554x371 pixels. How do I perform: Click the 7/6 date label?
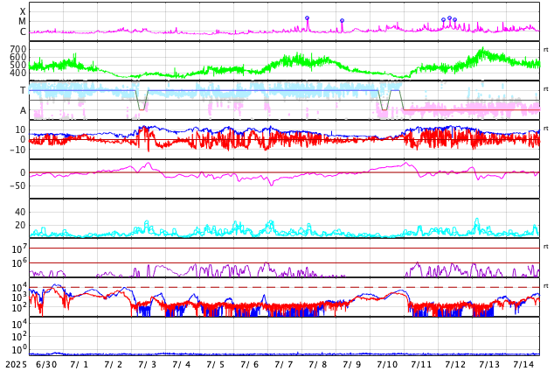pos(249,365)
